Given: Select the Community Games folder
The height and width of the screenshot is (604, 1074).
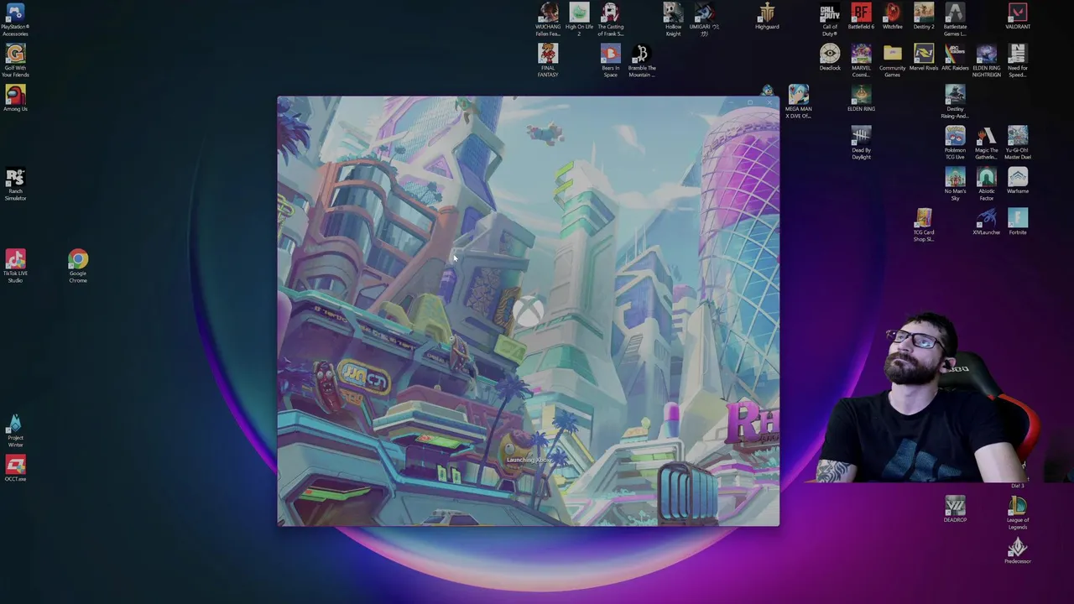Looking at the screenshot, I should pyautogui.click(x=892, y=61).
